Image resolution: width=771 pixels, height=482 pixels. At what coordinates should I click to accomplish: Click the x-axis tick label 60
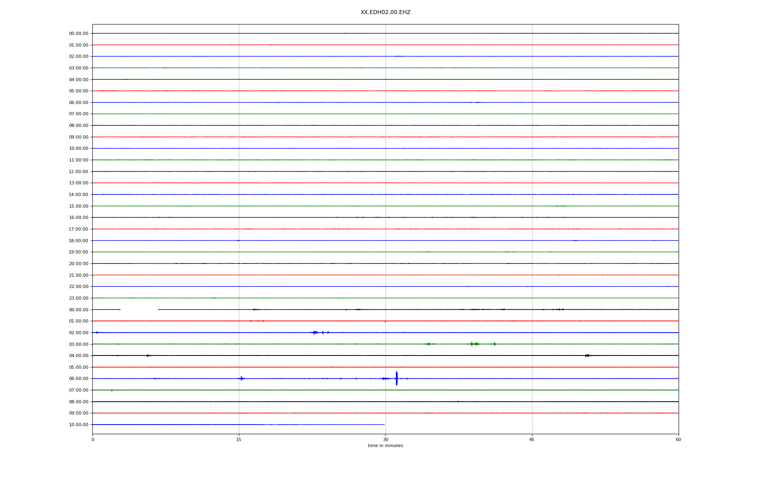coord(678,439)
